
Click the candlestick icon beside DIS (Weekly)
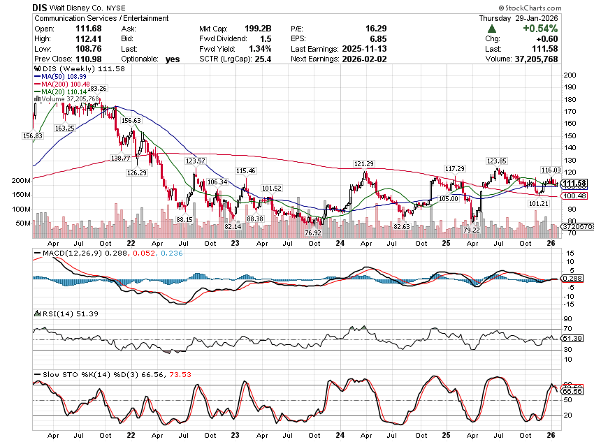(x=36, y=70)
